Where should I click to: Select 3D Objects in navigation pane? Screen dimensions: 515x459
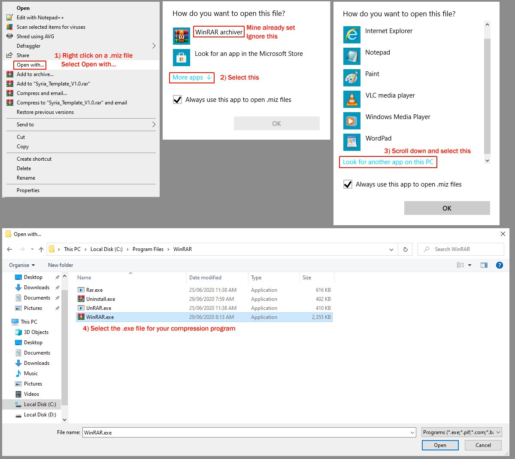[36, 332]
